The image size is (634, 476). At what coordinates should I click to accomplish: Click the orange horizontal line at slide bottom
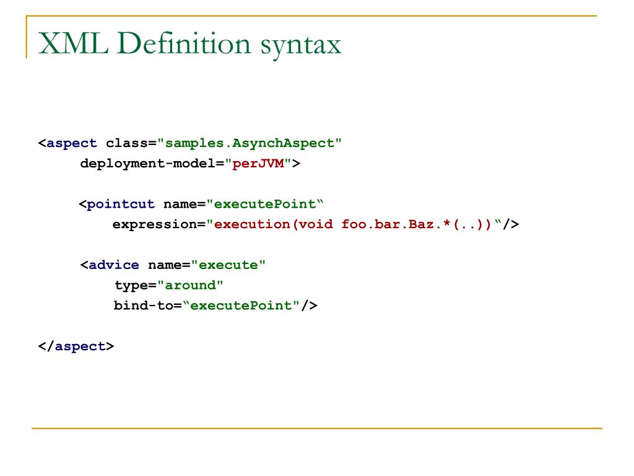click(x=317, y=428)
